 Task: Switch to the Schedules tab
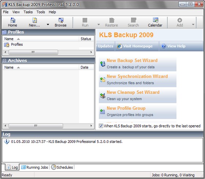pos(62,167)
